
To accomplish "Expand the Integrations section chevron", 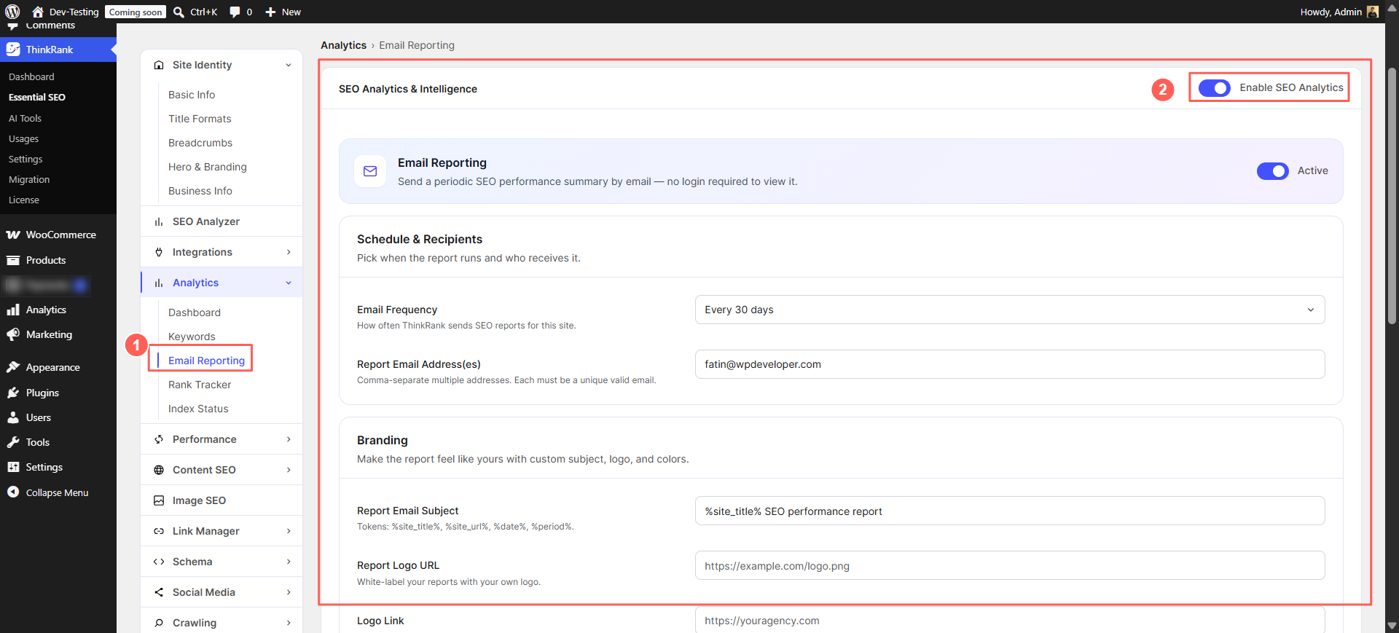I will coord(289,252).
